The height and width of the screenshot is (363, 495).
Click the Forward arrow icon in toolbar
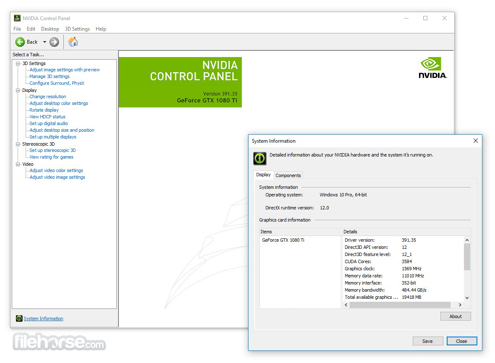point(54,42)
